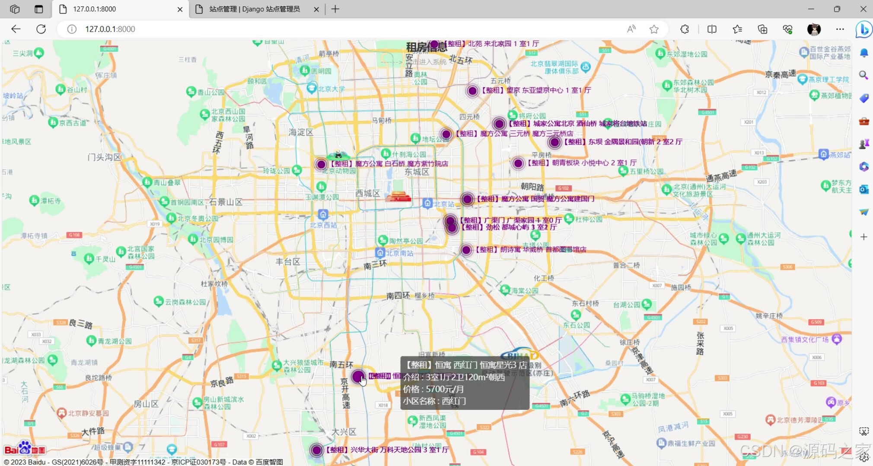Open the Favorites list
873x466 pixels.
tap(737, 29)
